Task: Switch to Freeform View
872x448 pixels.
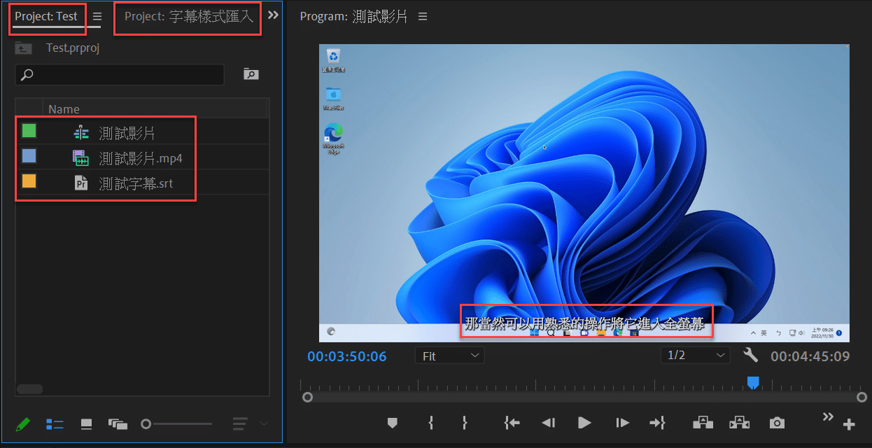Action: click(118, 423)
